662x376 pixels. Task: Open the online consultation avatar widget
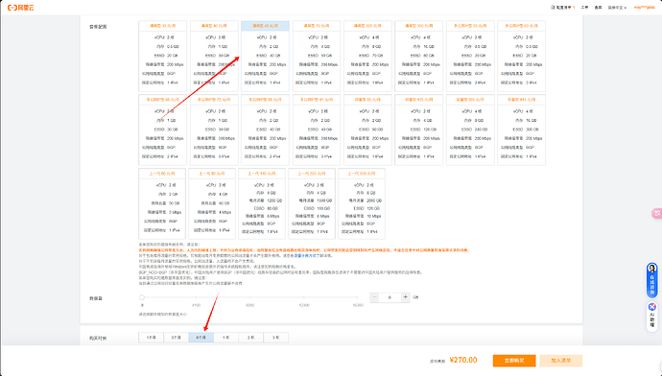(651, 280)
